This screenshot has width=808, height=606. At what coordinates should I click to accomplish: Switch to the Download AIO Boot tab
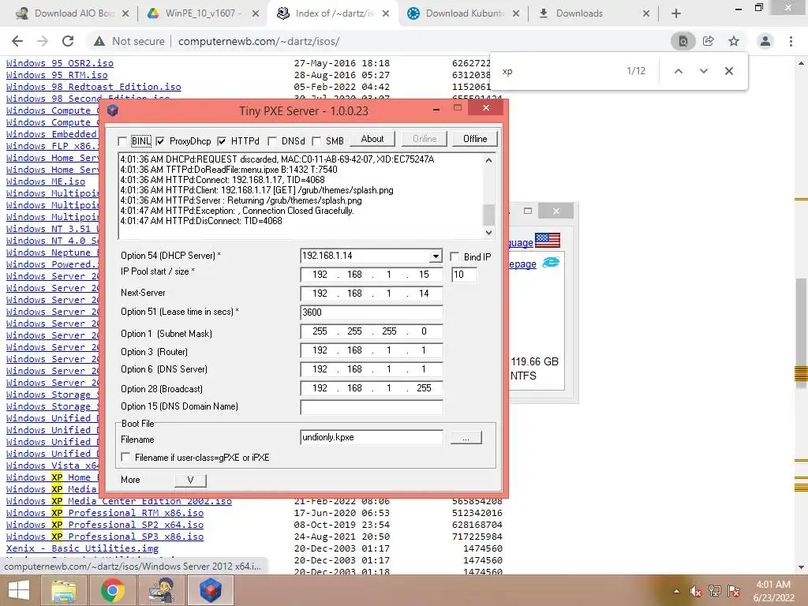coord(72,14)
